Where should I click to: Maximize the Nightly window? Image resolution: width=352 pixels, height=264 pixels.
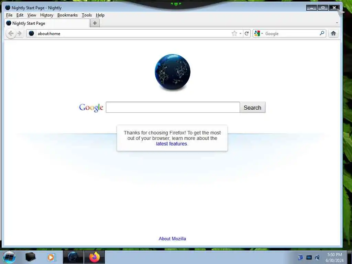pos(323,8)
